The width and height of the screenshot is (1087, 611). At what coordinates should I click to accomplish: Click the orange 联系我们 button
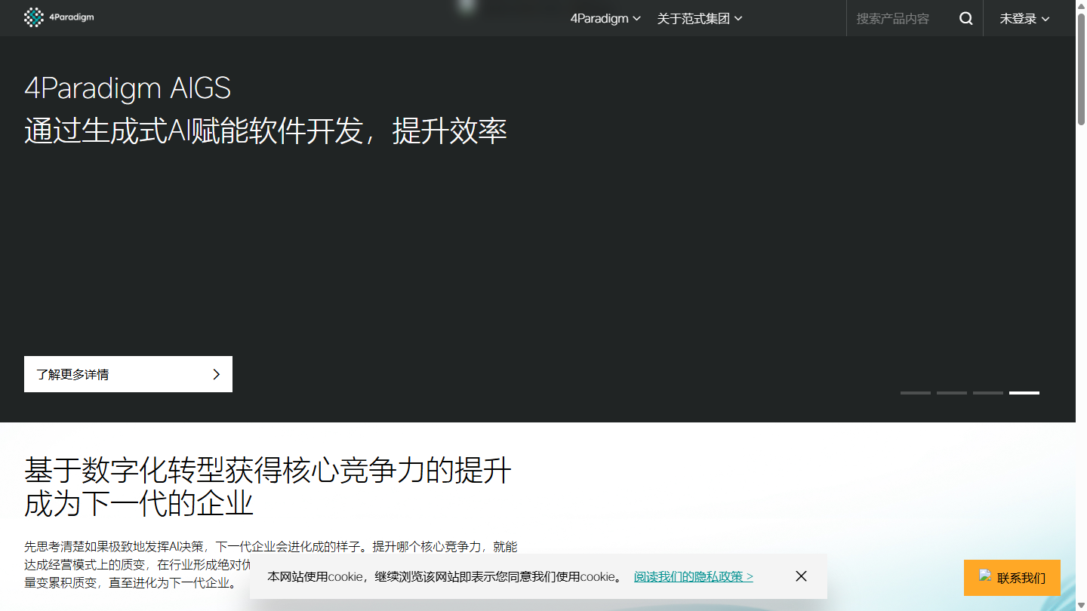point(1012,578)
